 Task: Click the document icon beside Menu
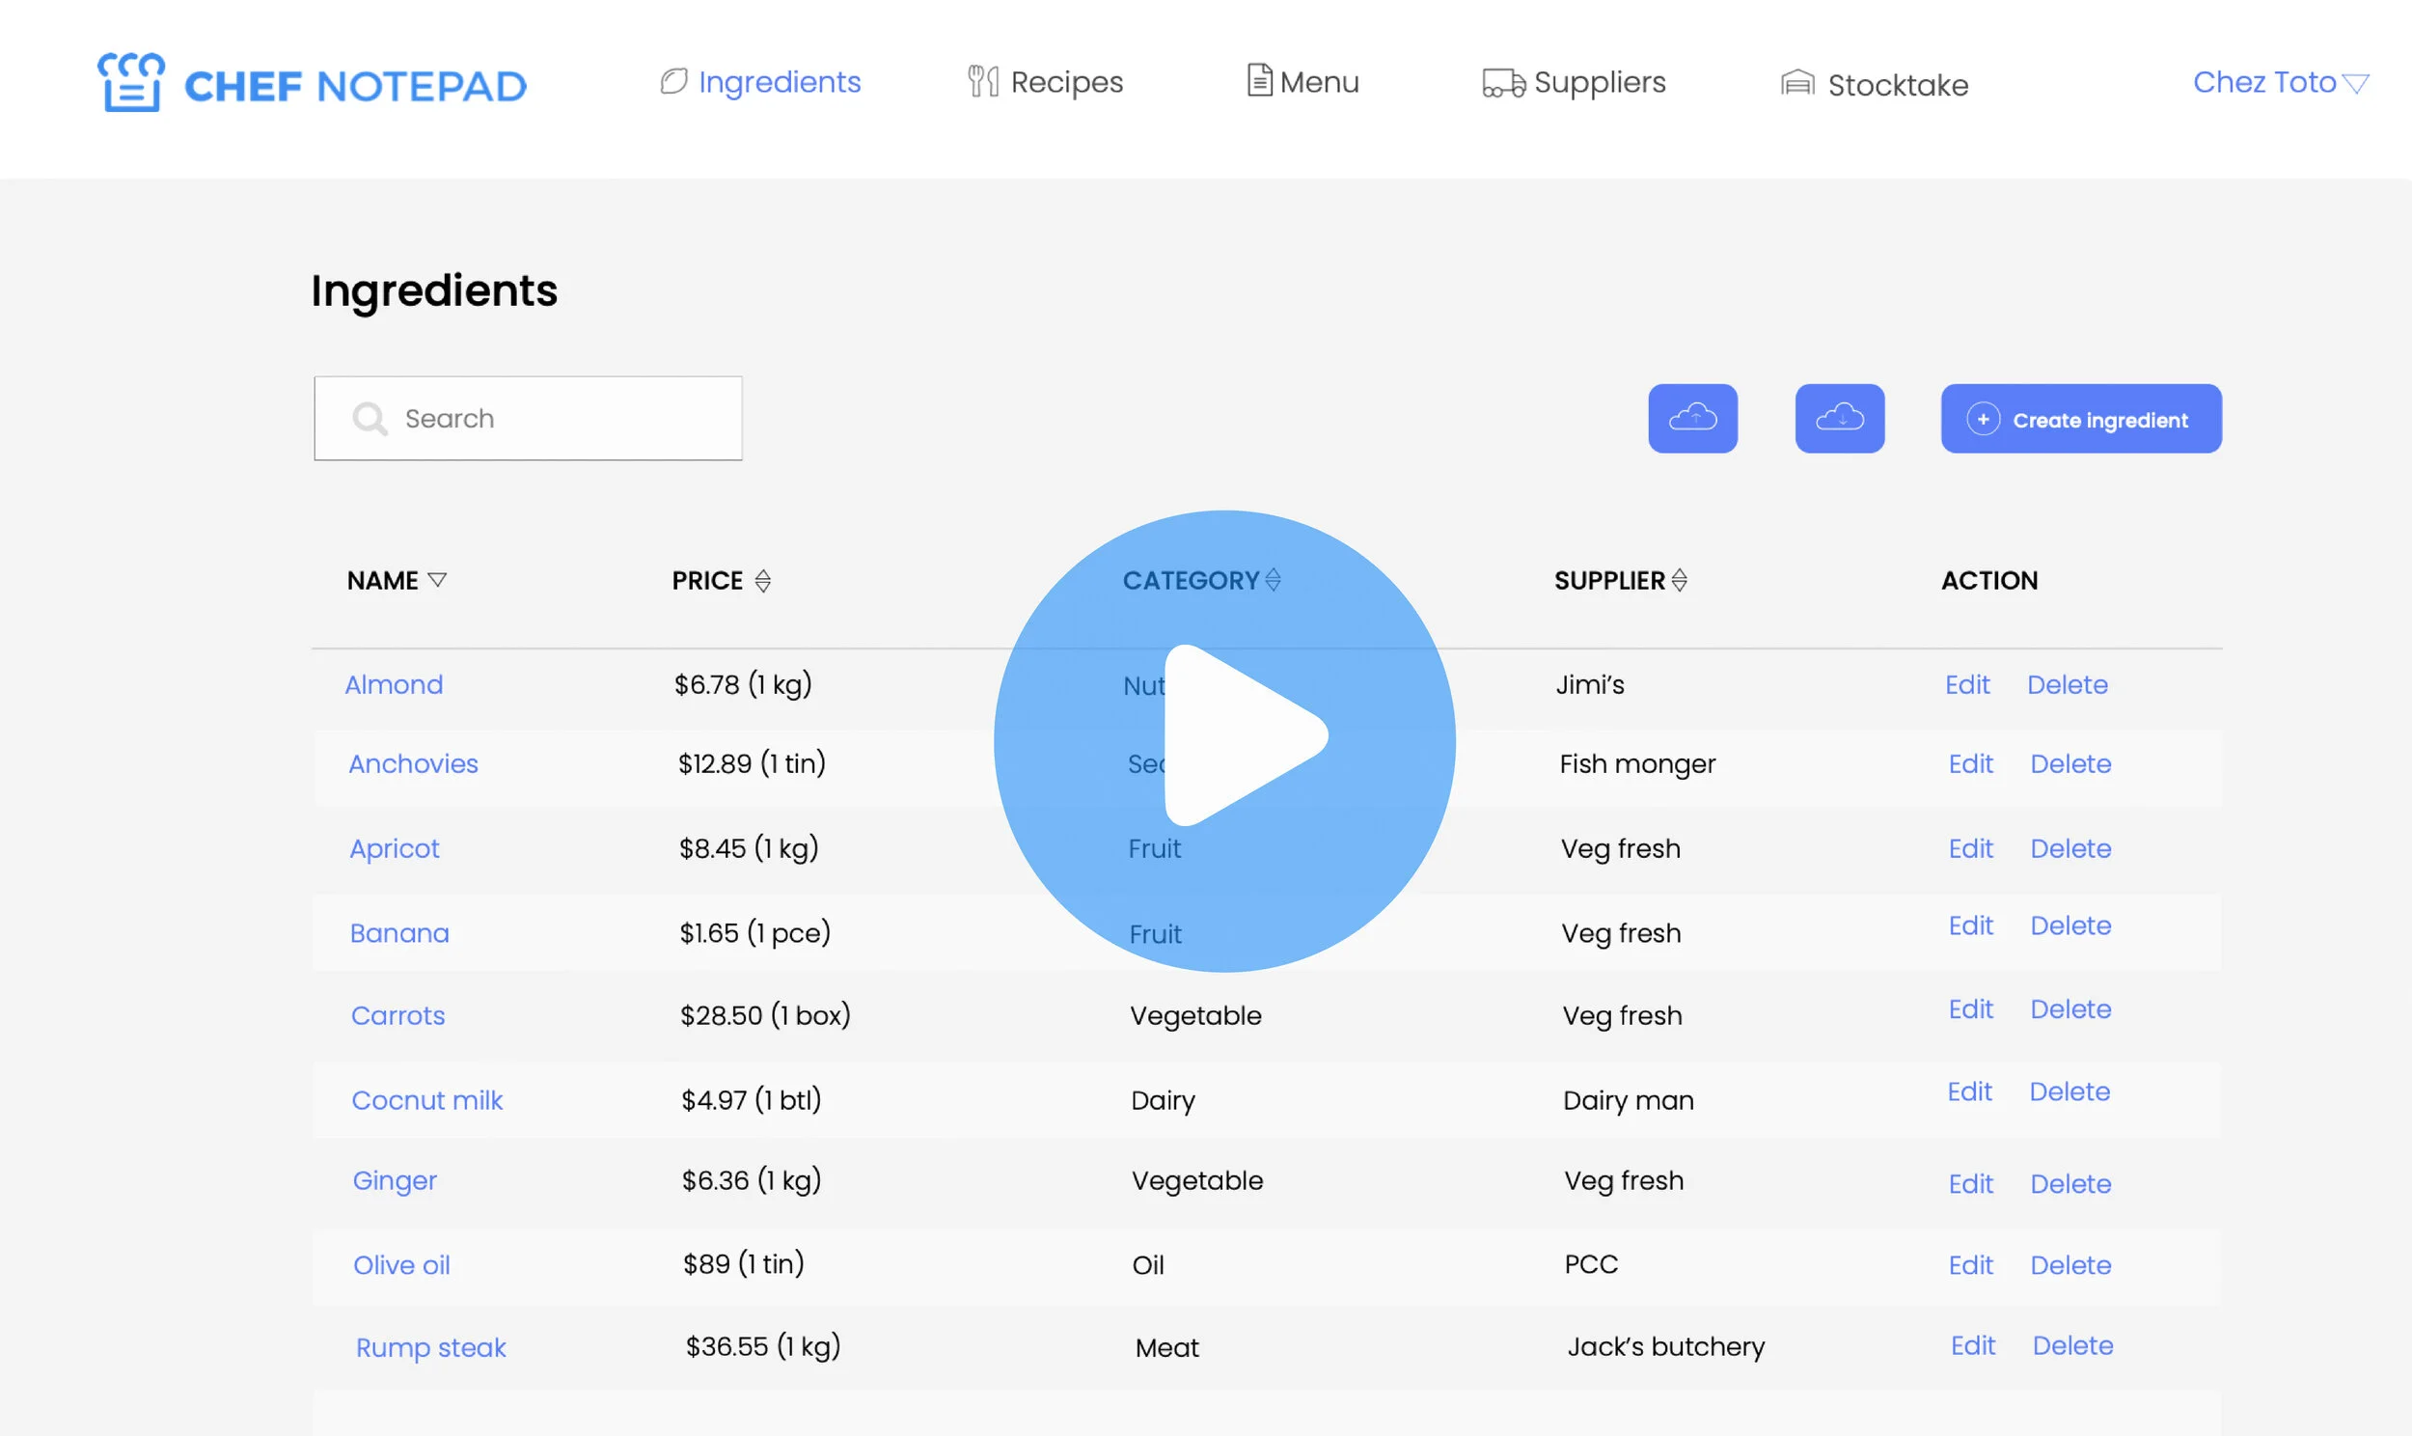click(1258, 80)
